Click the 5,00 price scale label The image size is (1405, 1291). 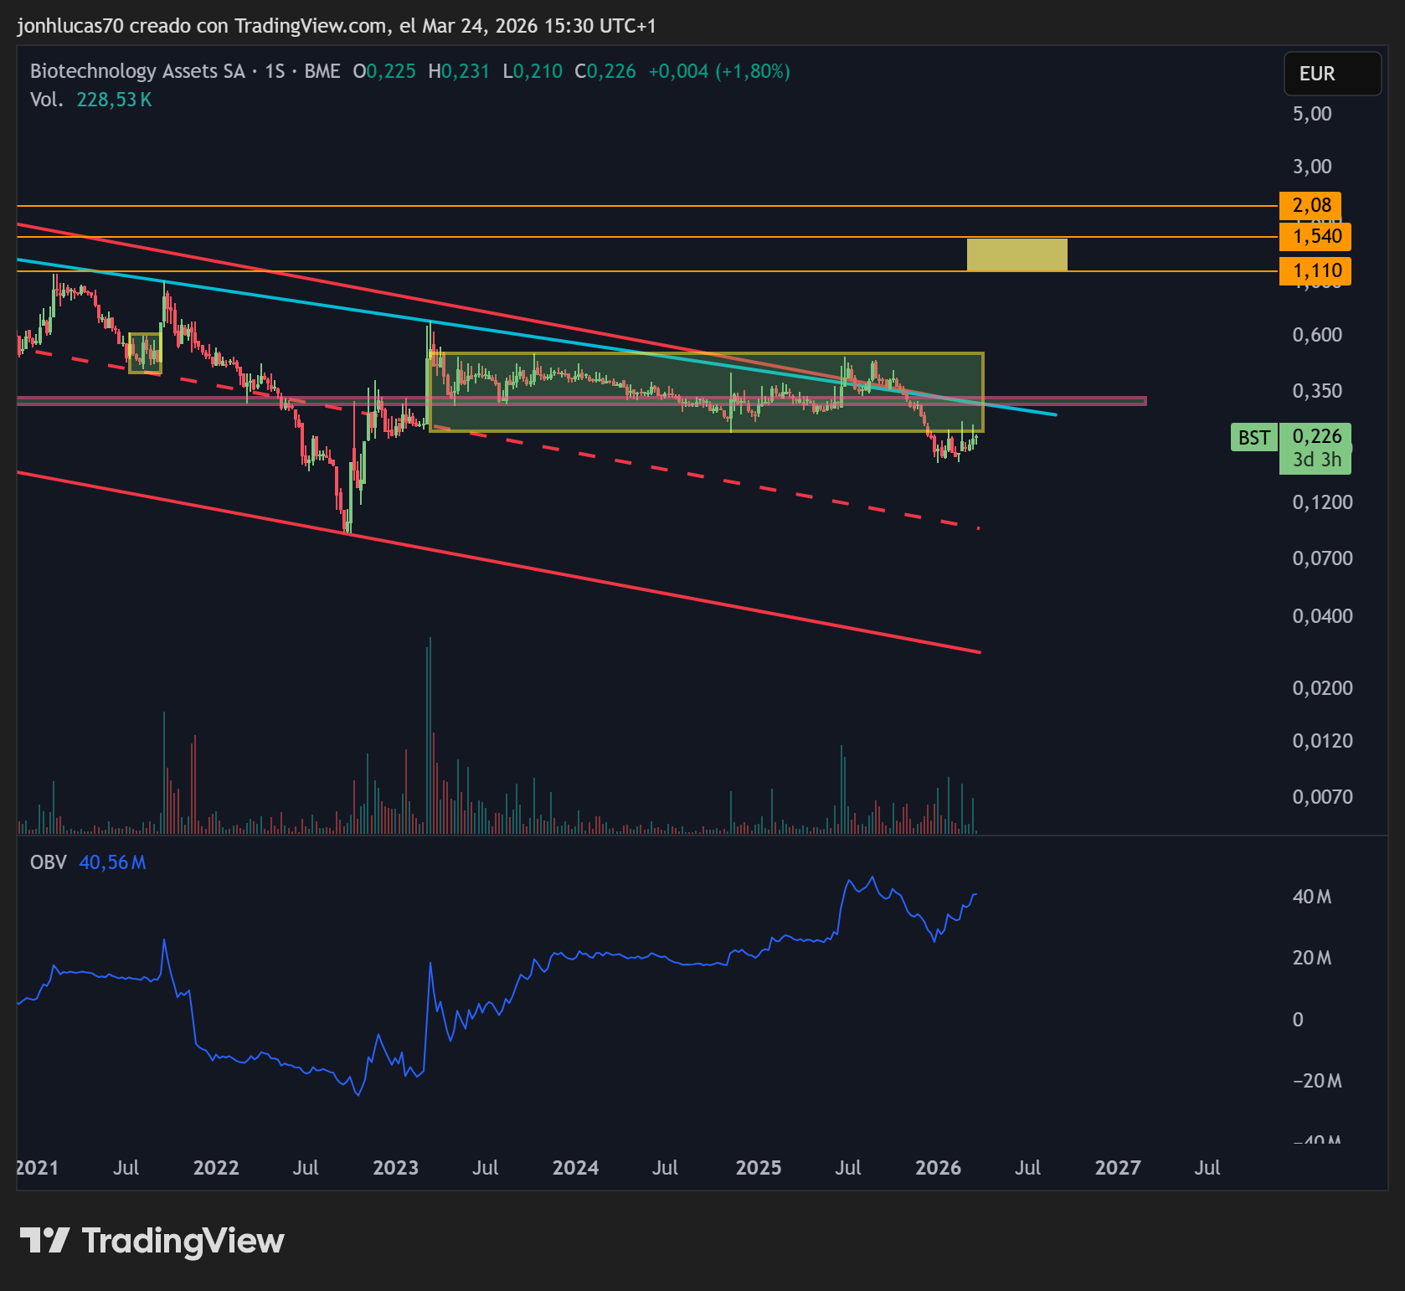(x=1311, y=114)
